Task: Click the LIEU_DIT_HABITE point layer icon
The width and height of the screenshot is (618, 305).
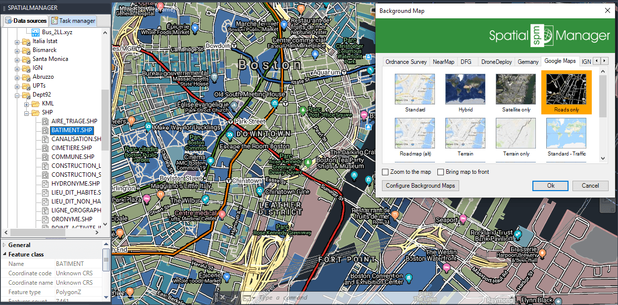Action: (45, 193)
